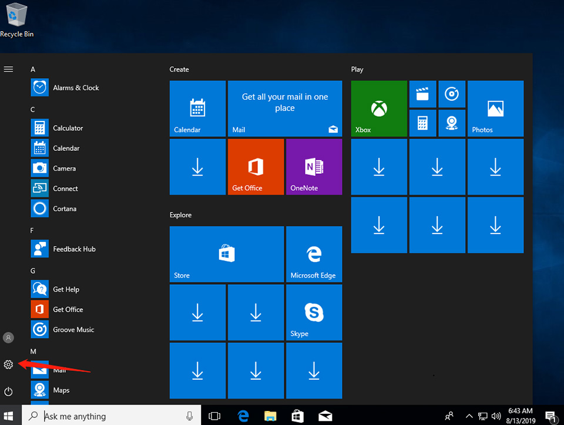Open the Get Help app
Viewport: 564px width, 425px height.
[55, 289]
